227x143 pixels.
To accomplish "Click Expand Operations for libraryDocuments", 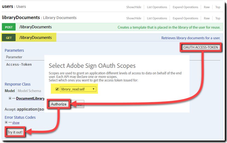I will pyautogui.click(x=185, y=18).
